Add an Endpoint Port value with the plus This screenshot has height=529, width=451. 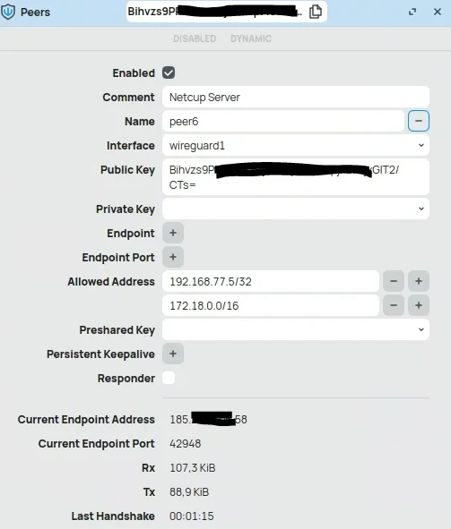point(173,257)
